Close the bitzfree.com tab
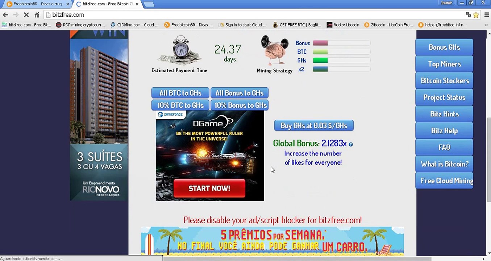Screen dimensions: 491x261 click(x=137, y=4)
